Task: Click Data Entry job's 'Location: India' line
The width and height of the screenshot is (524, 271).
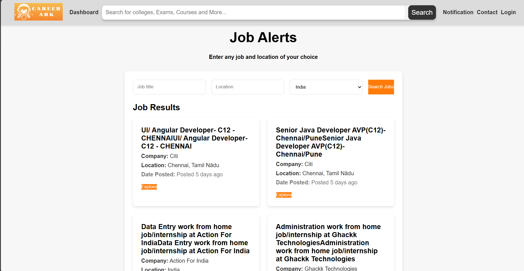Action: [x=161, y=269]
